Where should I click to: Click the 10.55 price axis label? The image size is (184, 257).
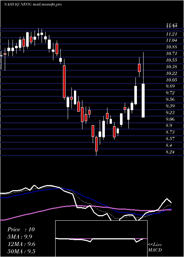tap(172, 60)
